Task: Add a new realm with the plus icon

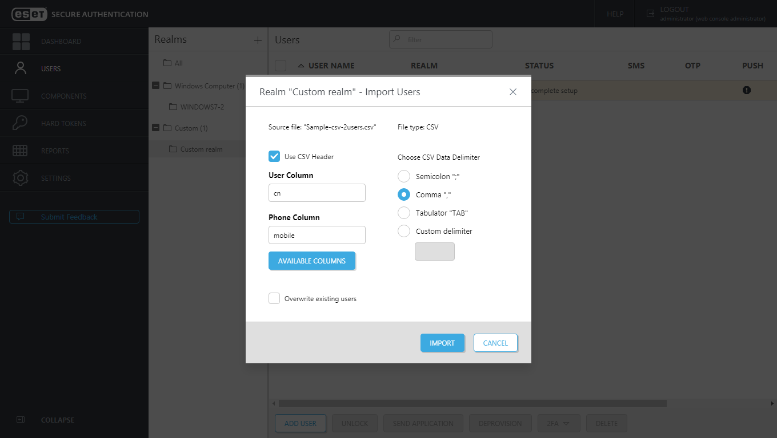Action: coord(258,40)
